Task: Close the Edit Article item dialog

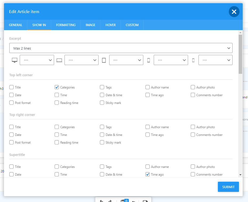Action: pyautogui.click(x=234, y=12)
